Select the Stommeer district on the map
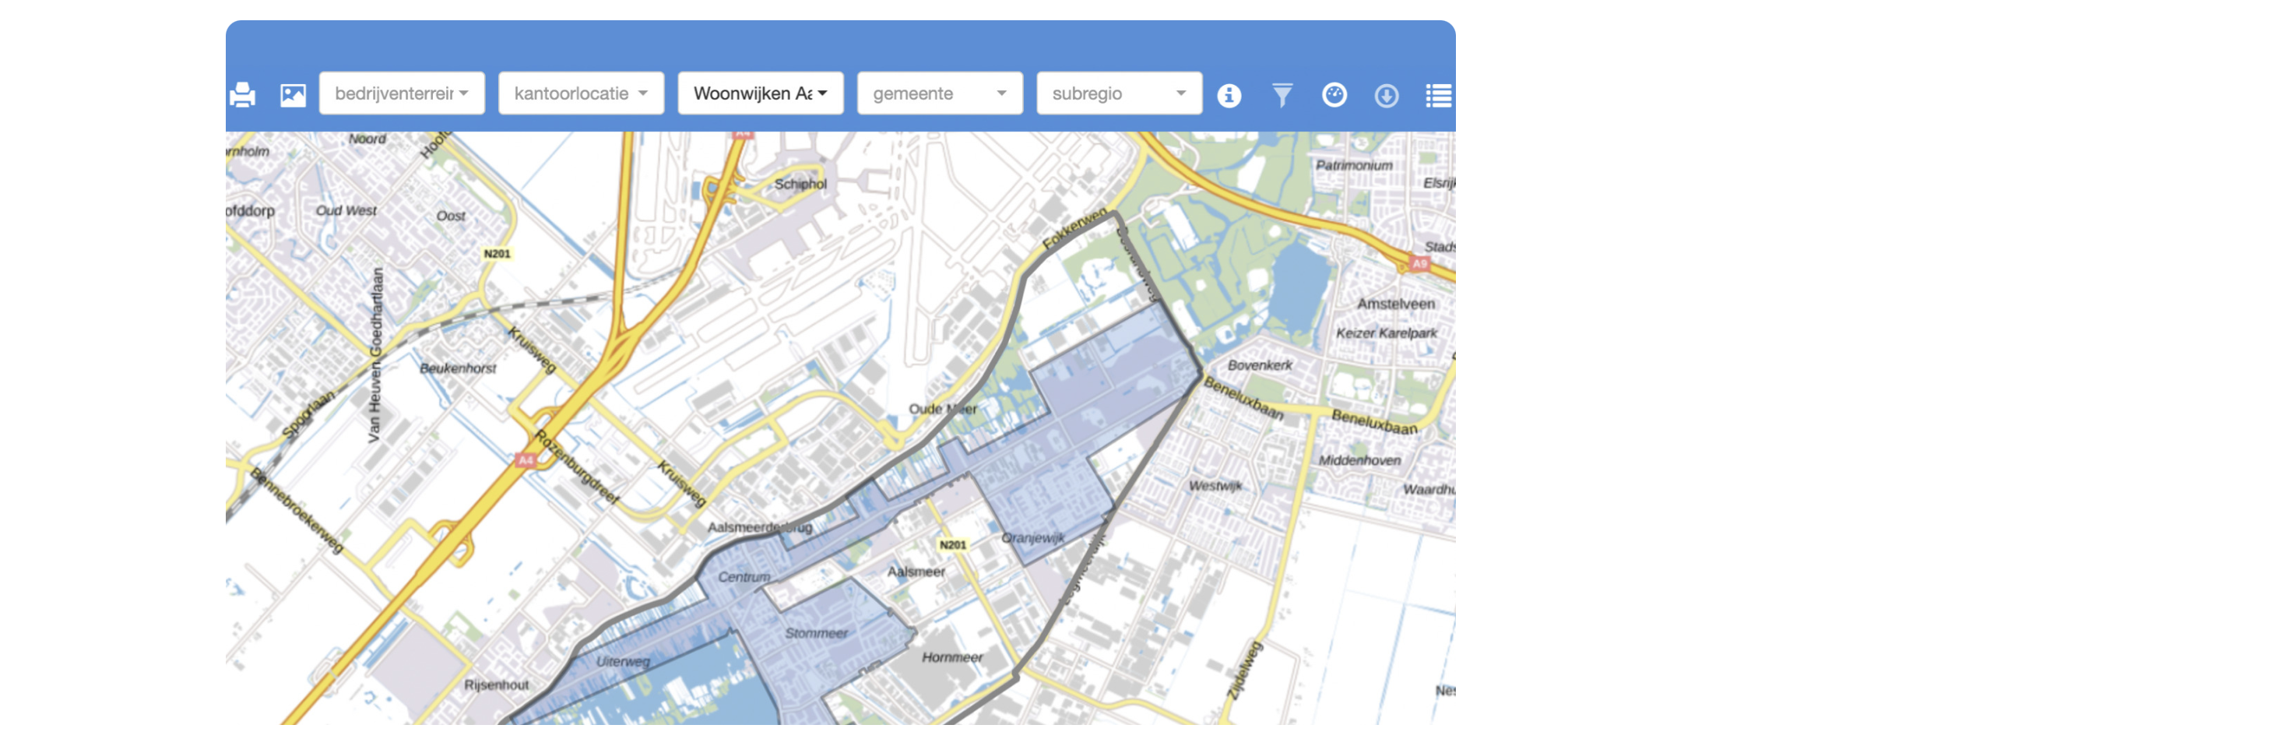2289x746 pixels. [816, 633]
